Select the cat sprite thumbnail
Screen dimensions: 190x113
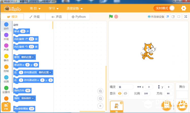pos(116,107)
